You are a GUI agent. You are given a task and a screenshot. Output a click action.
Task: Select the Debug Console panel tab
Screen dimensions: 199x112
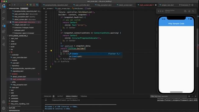72,96
